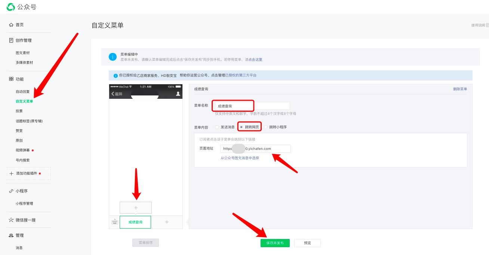The height and width of the screenshot is (255, 489).
Task: Select the 成绩查询 menu tab in phone preview
Action: point(135,222)
